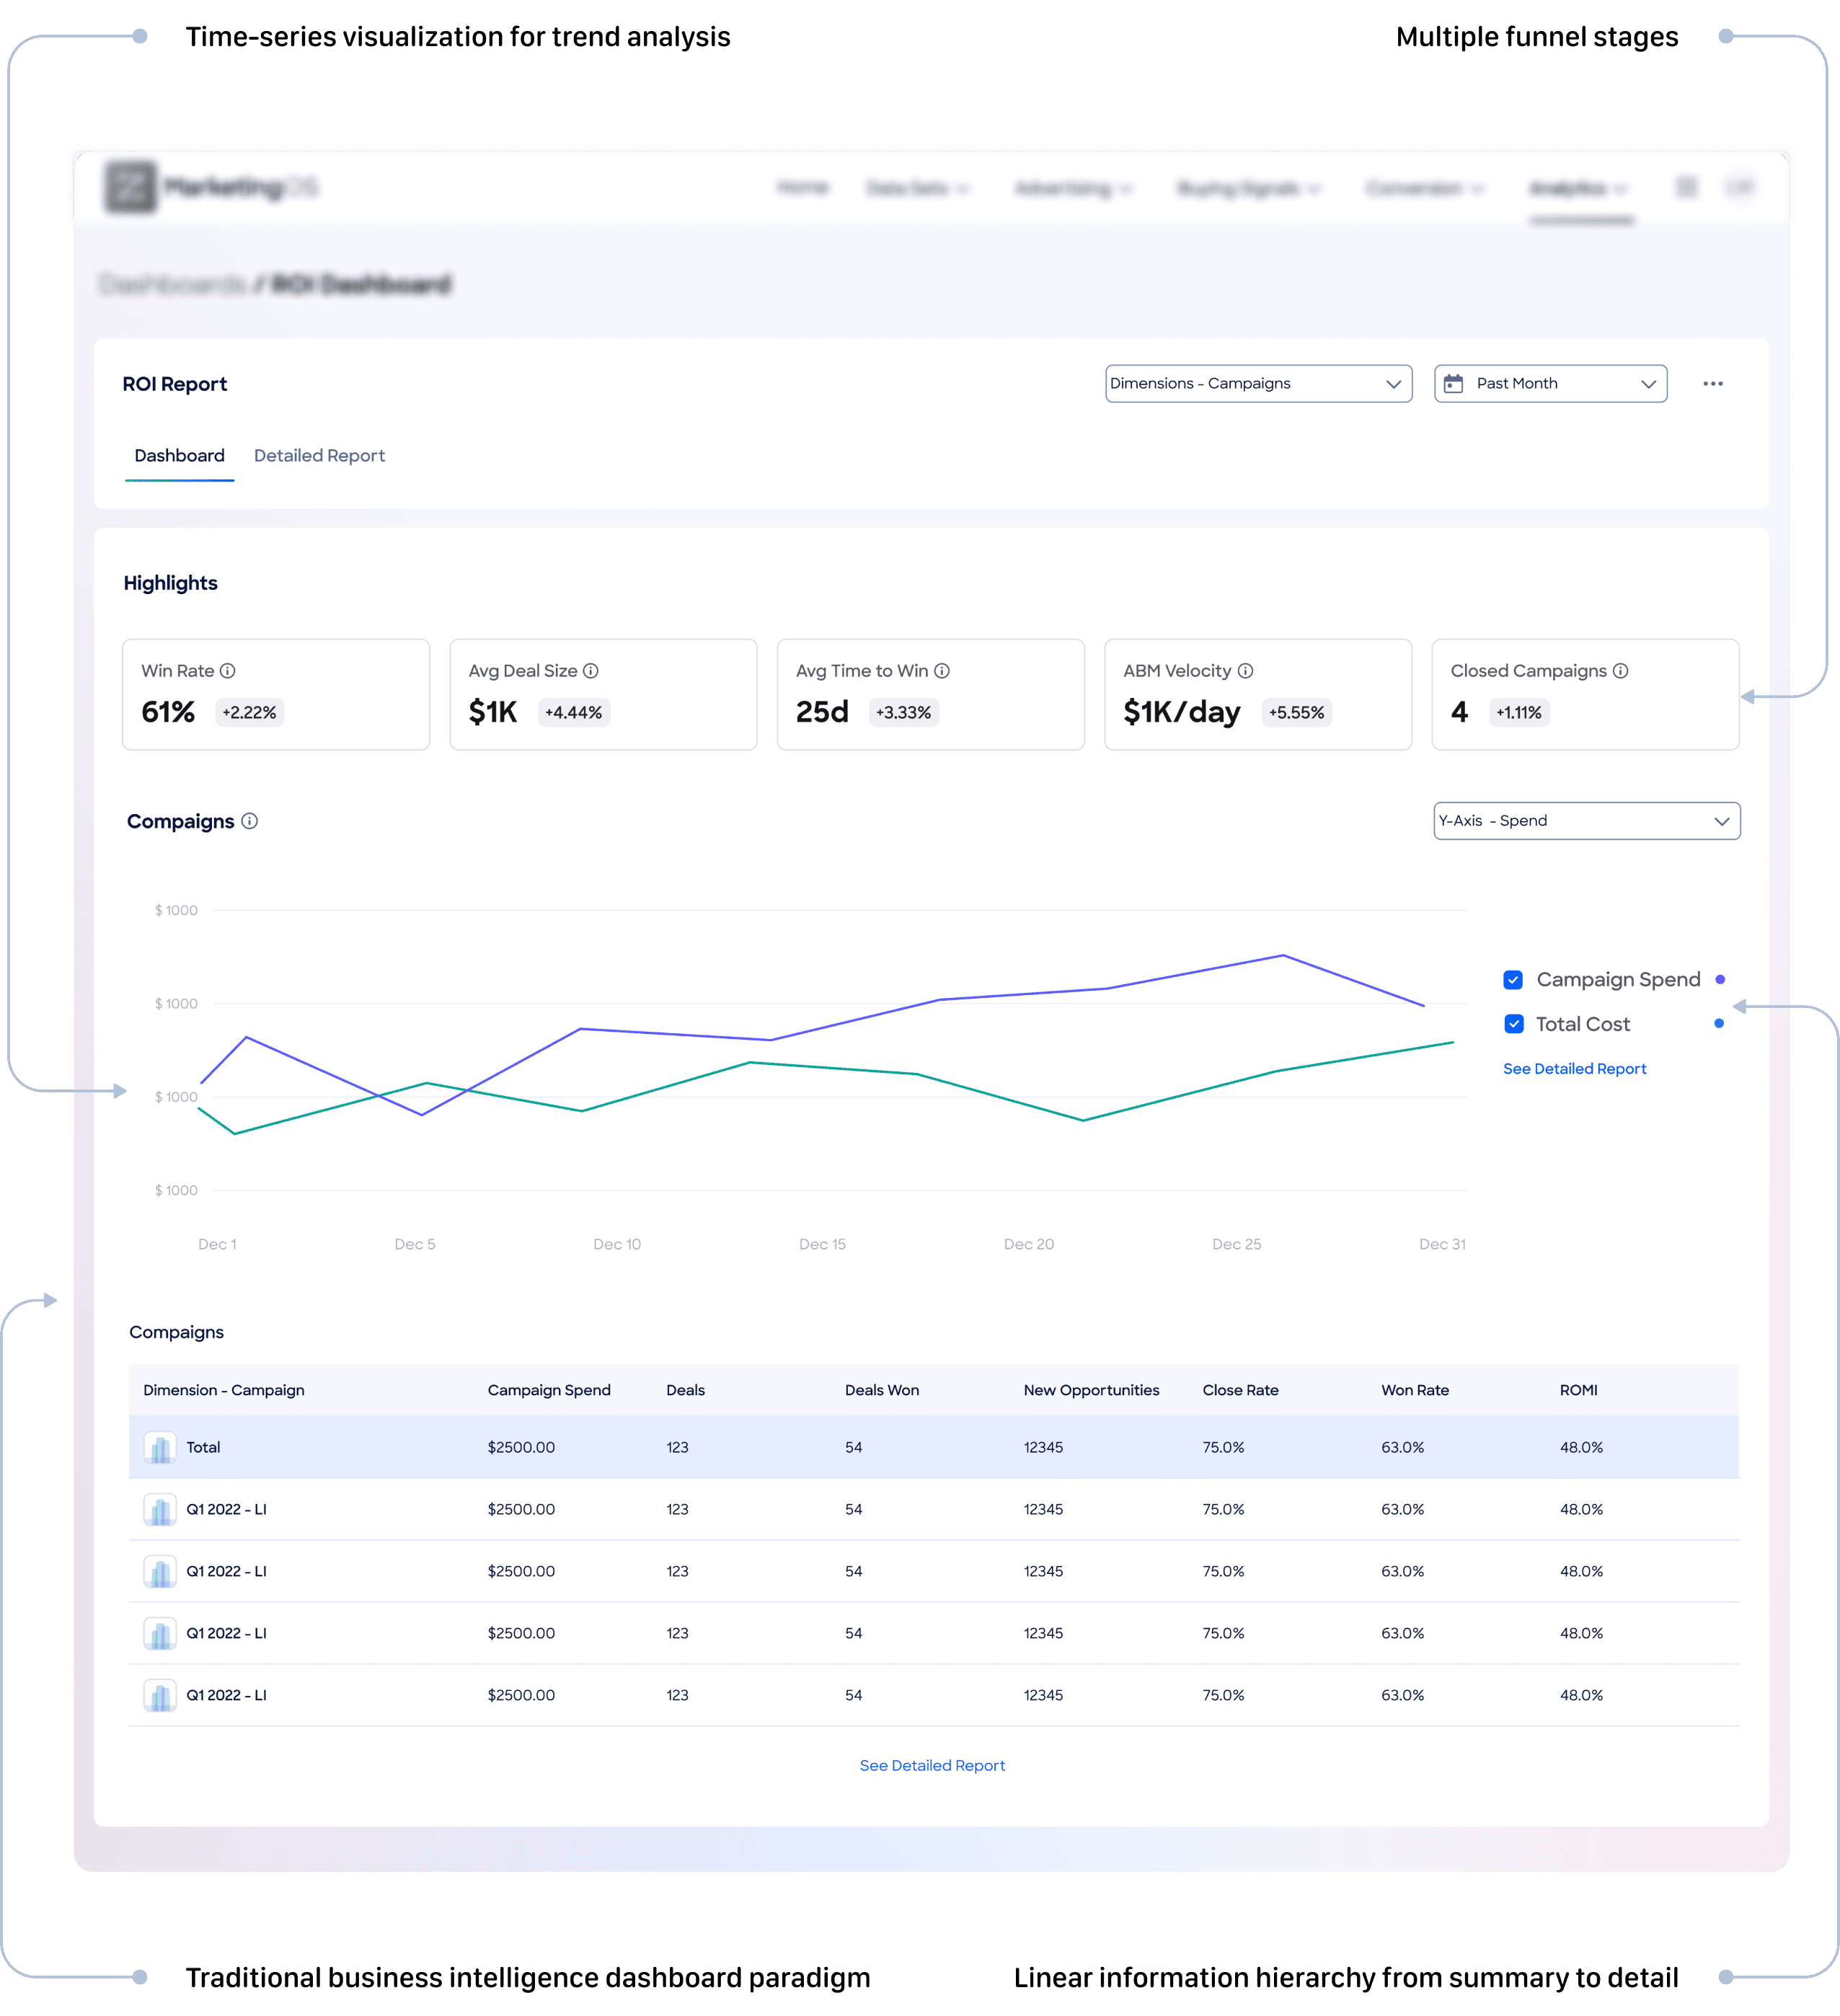
Task: Click Campaign Spend purple legend dot
Action: tap(1720, 980)
